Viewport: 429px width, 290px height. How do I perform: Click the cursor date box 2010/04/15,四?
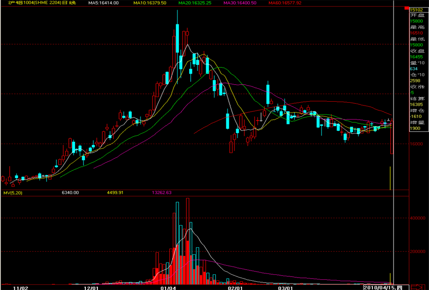(x=386, y=288)
